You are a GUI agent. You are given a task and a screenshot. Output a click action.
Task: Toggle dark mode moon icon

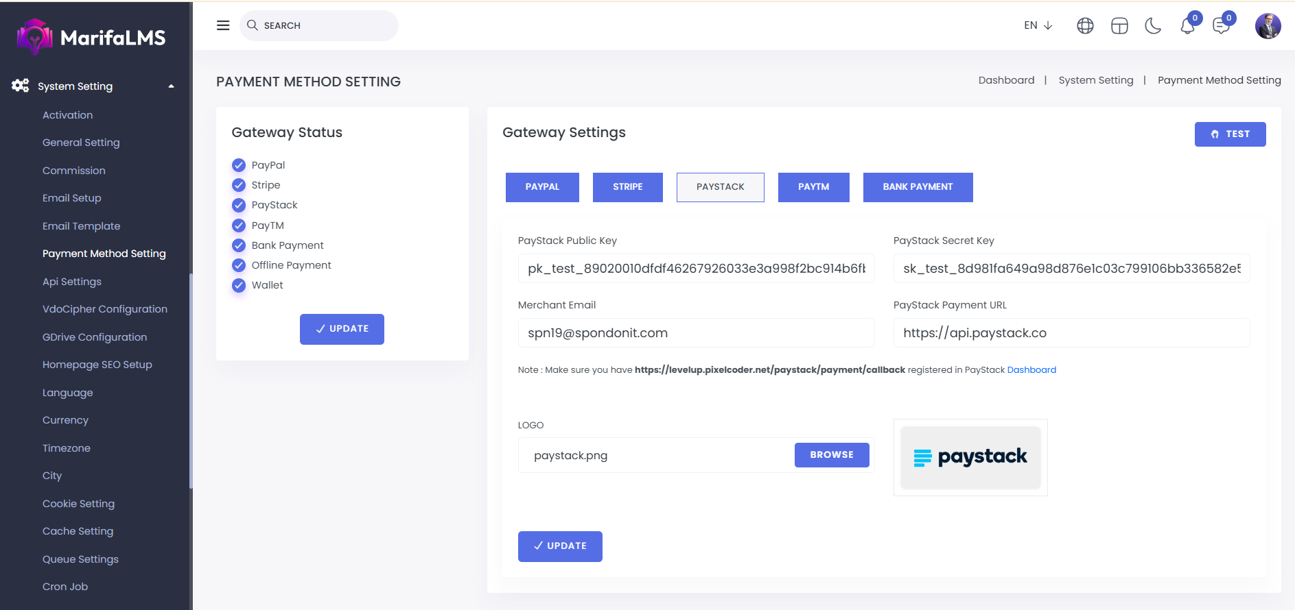[1153, 26]
